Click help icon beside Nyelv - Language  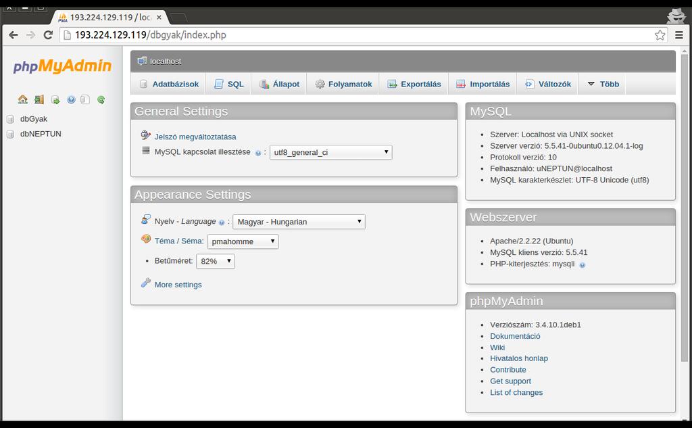coord(222,222)
